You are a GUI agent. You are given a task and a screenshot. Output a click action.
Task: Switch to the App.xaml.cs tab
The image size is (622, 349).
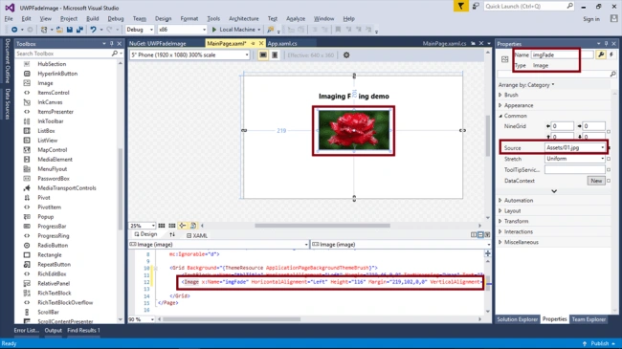click(282, 44)
